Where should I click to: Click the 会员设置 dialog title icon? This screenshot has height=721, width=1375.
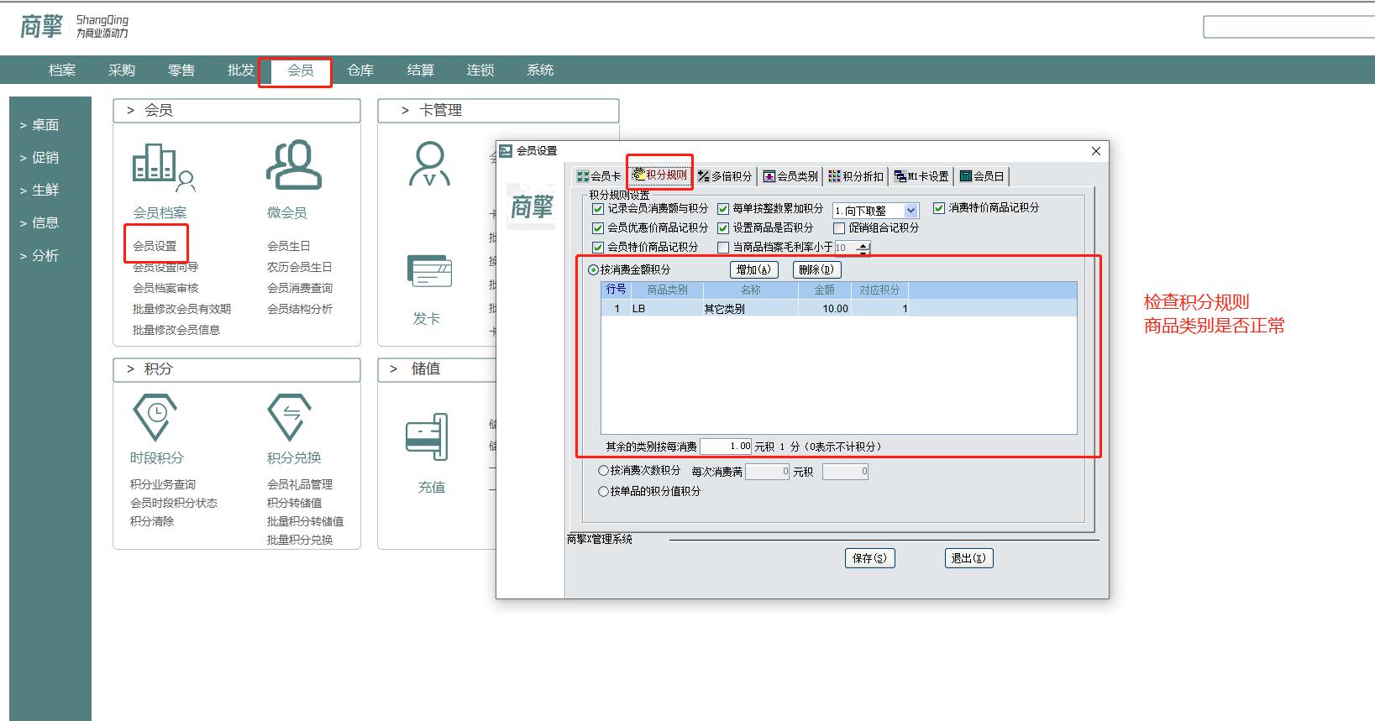click(506, 151)
